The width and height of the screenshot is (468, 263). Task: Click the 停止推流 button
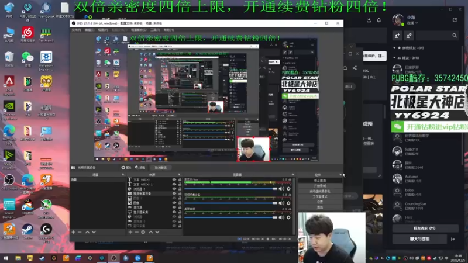point(320,181)
